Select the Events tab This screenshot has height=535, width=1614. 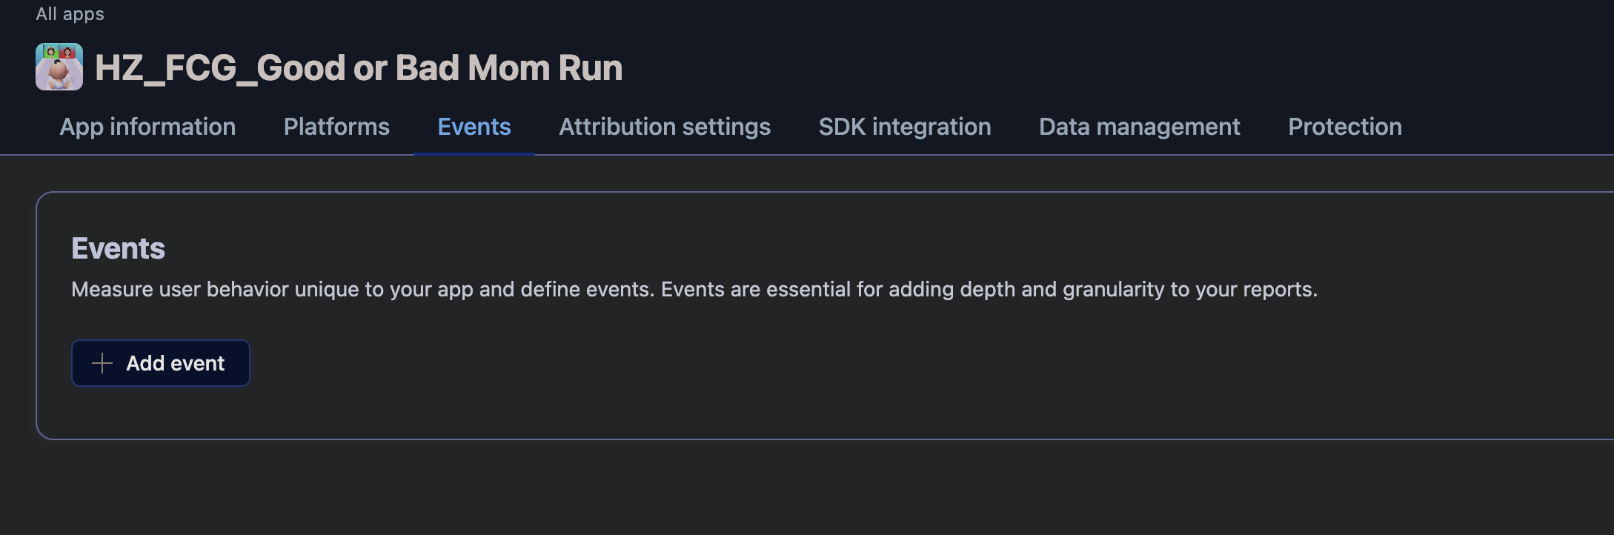pos(474,127)
